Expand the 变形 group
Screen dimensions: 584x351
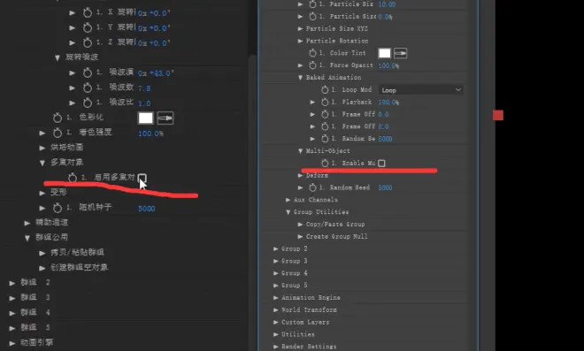pos(42,193)
